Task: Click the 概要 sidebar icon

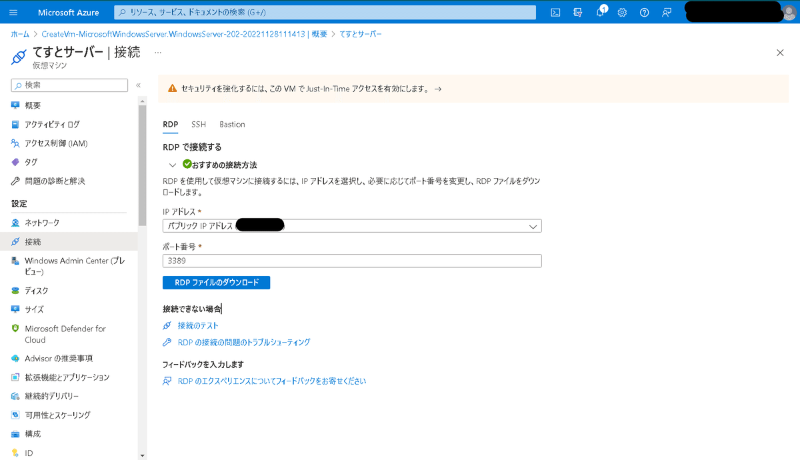Action: [x=15, y=105]
